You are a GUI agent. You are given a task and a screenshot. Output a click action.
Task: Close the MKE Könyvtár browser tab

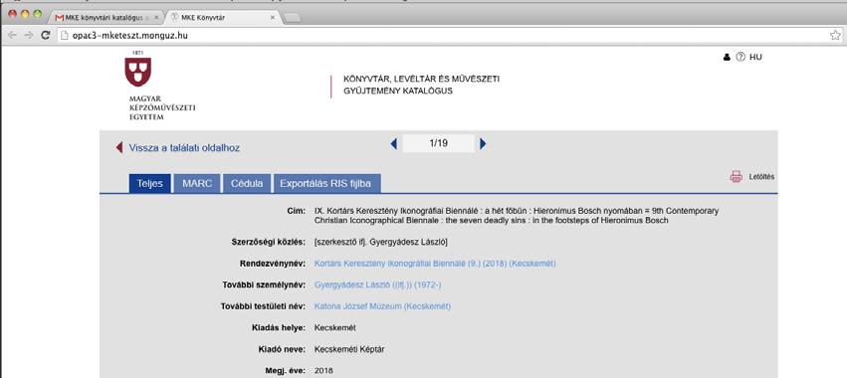click(273, 18)
